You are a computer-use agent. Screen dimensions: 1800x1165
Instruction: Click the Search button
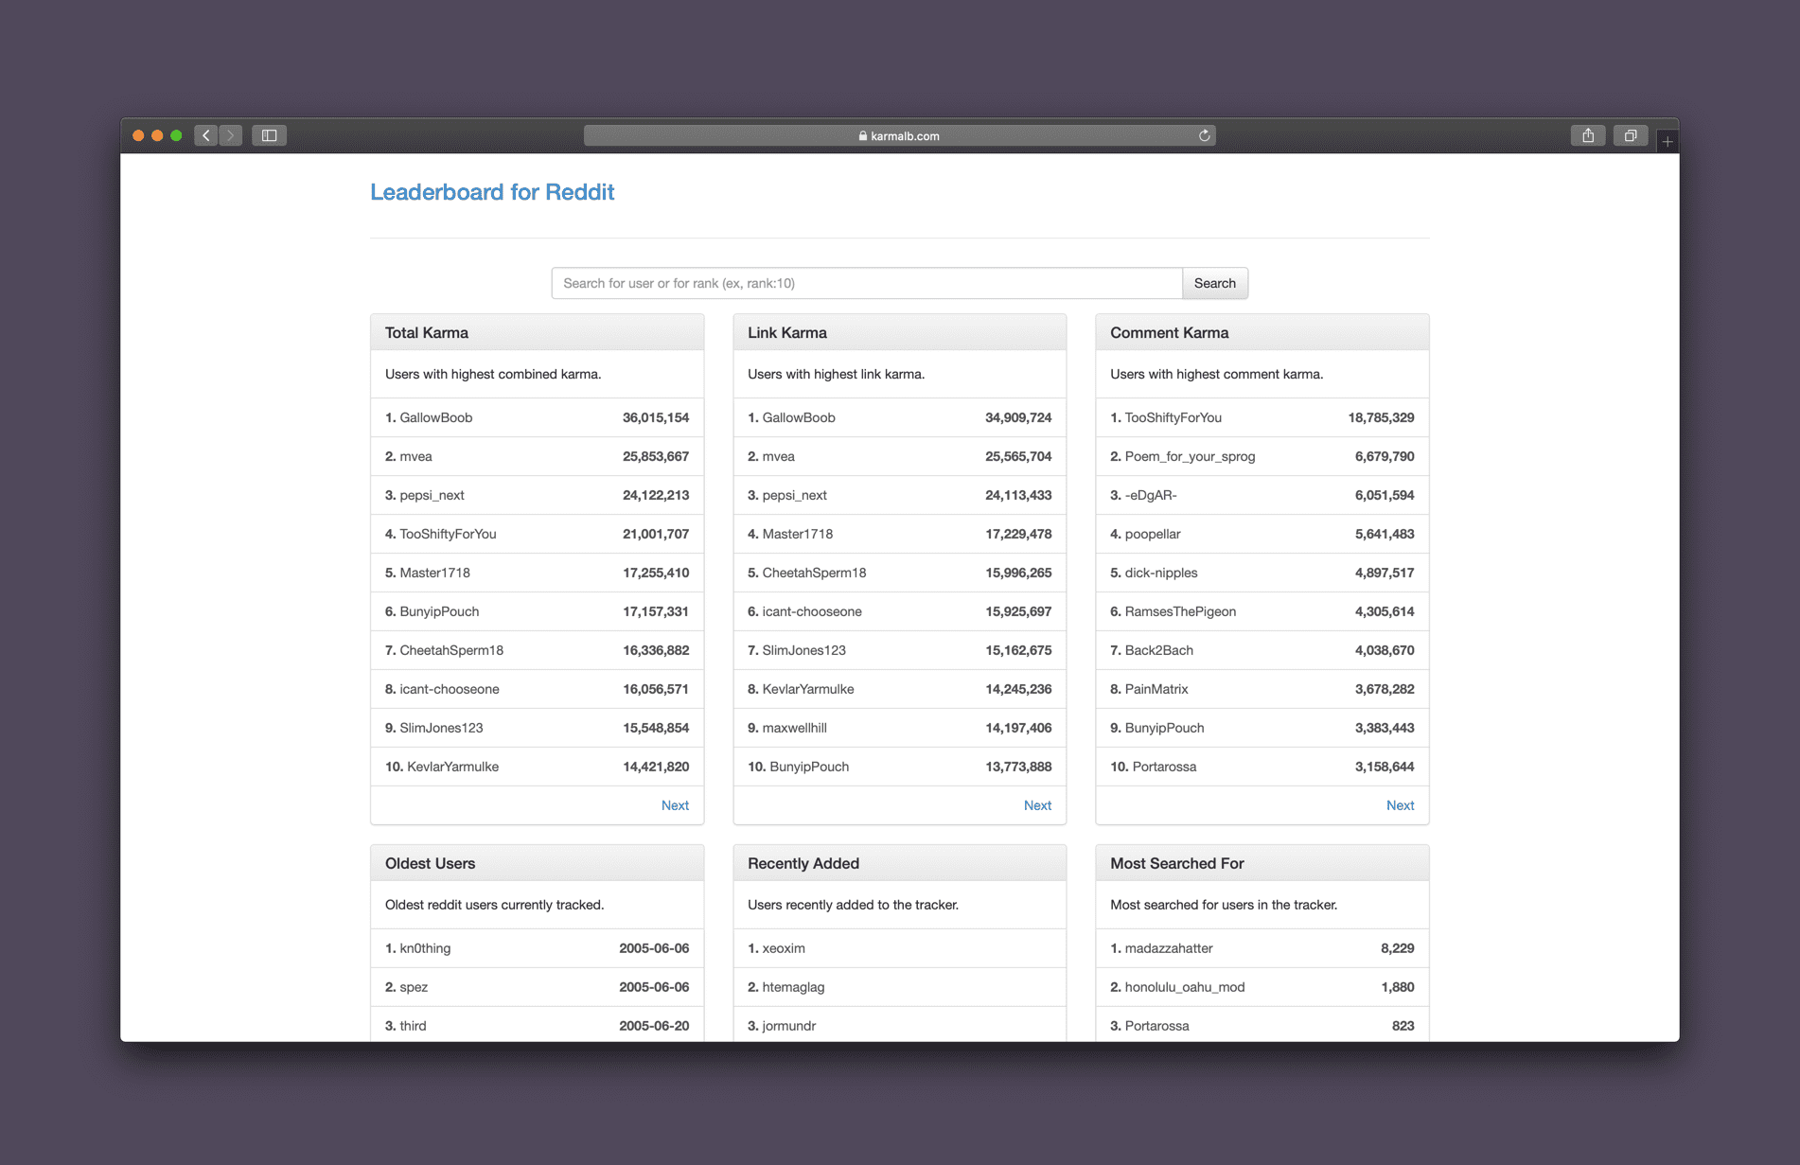(1215, 283)
